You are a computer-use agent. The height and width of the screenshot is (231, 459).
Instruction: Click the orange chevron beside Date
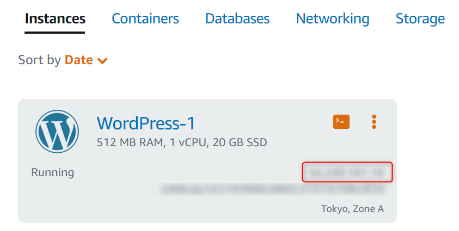click(x=102, y=61)
